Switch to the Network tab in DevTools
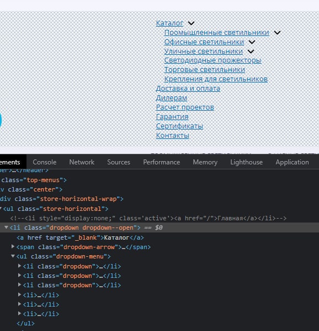 click(82, 162)
